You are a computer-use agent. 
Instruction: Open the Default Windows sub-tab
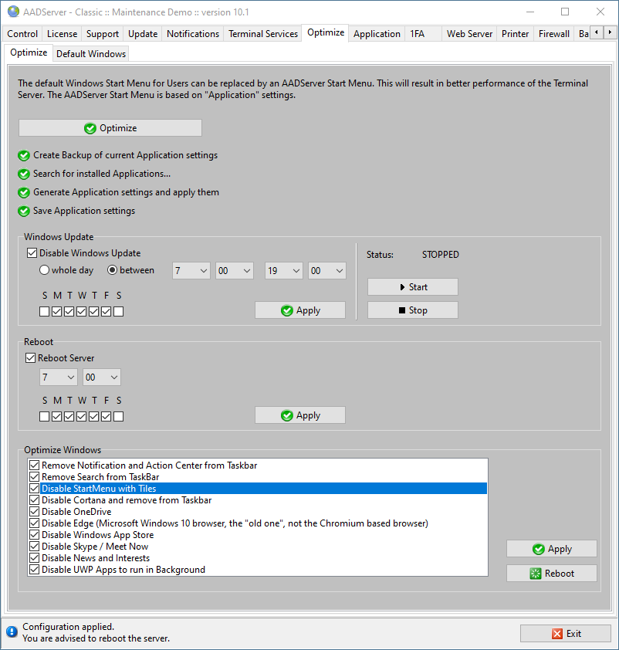click(x=91, y=54)
